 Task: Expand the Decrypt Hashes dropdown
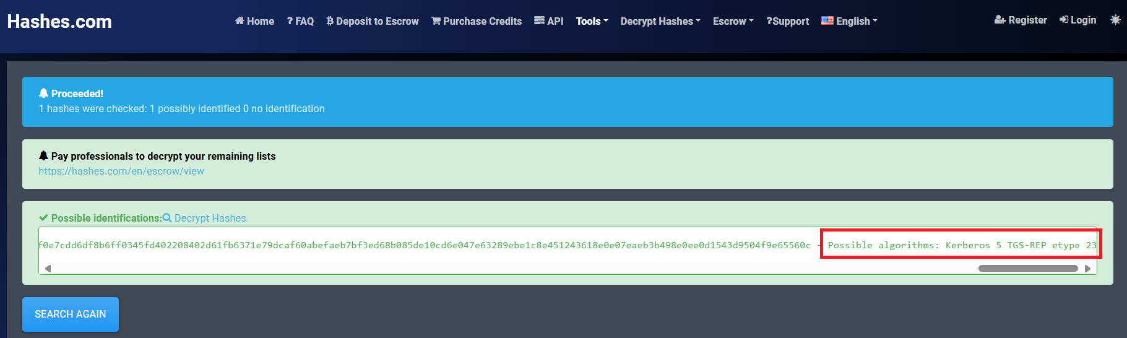660,21
